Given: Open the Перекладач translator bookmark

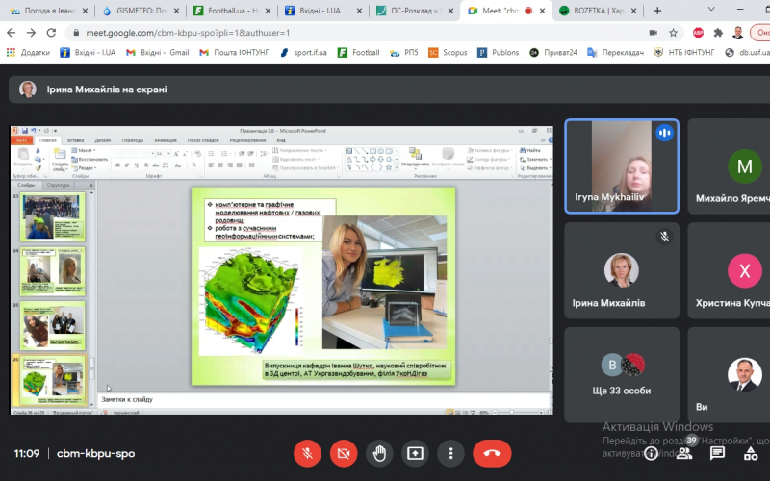Looking at the screenshot, I should (x=615, y=52).
